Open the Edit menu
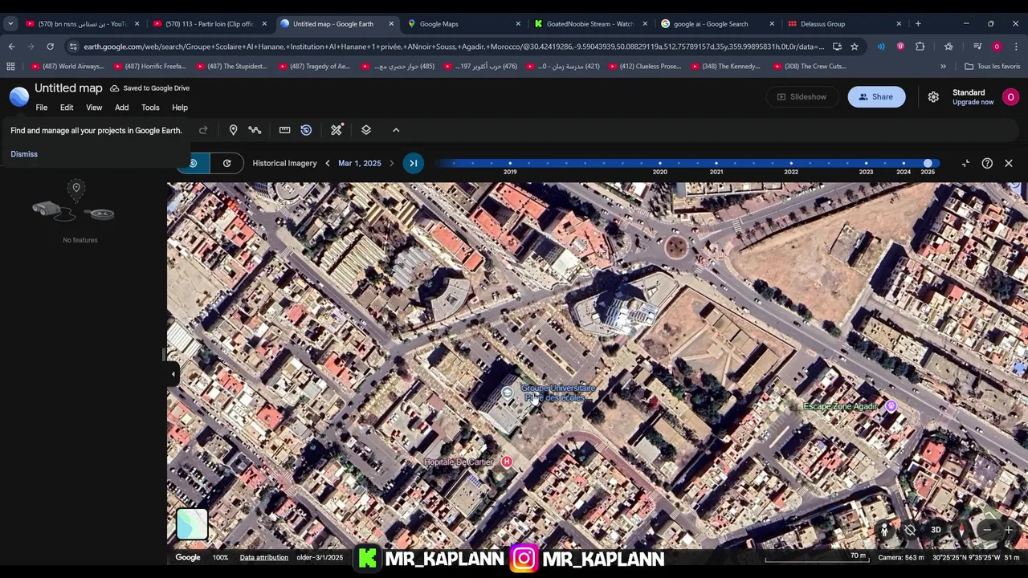1028x578 pixels. (x=67, y=108)
